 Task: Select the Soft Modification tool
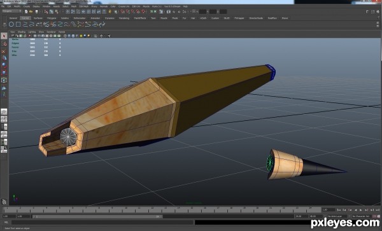click(4, 88)
